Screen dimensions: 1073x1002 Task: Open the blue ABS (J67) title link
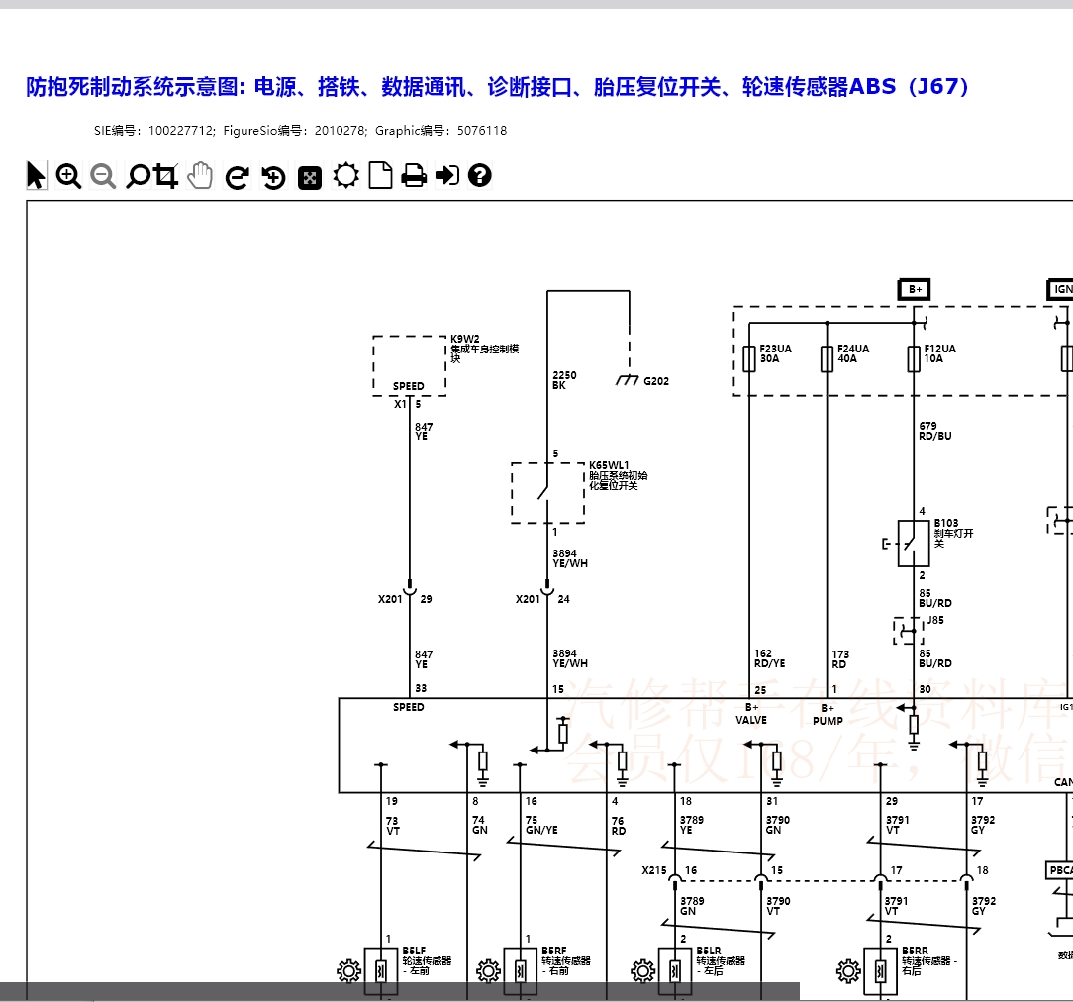495,87
